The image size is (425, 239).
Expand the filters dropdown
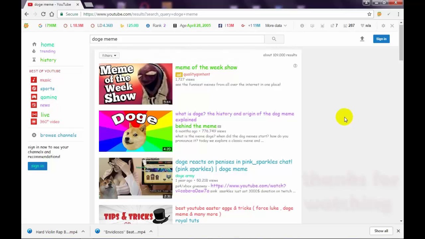(109, 55)
